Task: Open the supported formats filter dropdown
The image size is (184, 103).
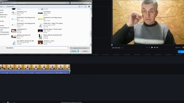Action: [80, 48]
